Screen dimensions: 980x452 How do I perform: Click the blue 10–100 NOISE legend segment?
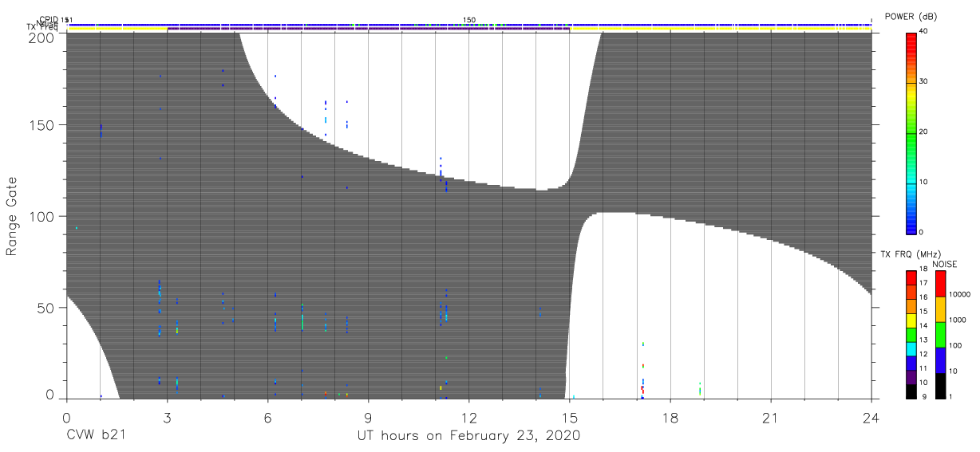(940, 360)
